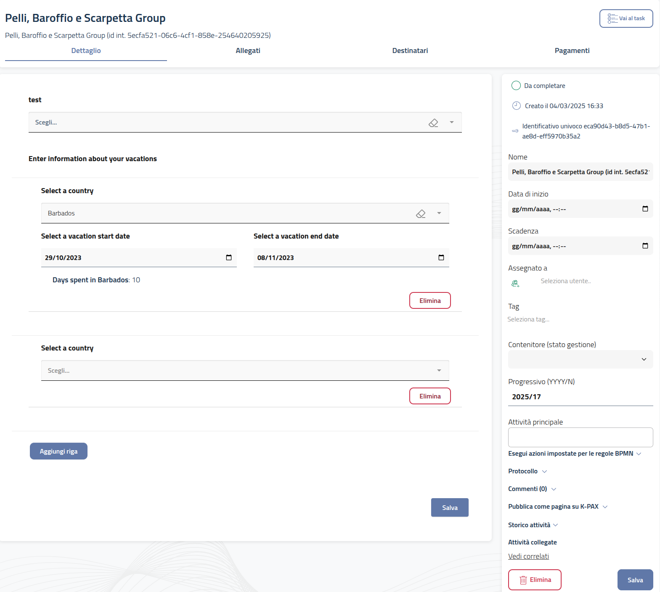This screenshot has width=660, height=592.
Task: Open the Data di inizio calendar picker
Action: (x=645, y=209)
